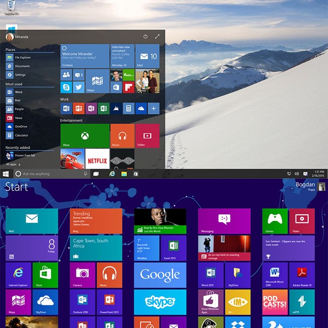Open the Mail tile showing 10
328x328 pixels.
click(147, 56)
